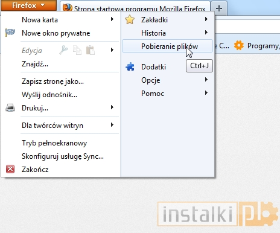Click the orange gear bookmark icon

tap(239, 45)
